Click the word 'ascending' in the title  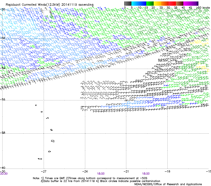(x=86, y=5)
